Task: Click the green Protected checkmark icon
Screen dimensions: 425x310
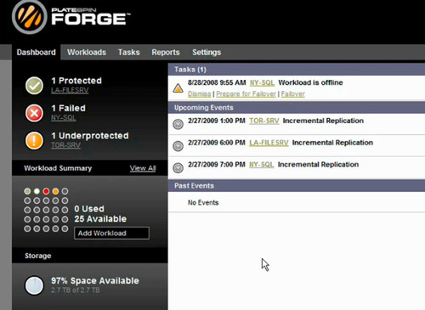Action: click(34, 86)
